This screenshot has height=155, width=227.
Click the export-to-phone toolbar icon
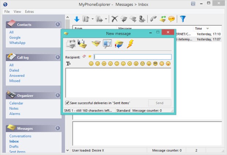tap(86, 19)
